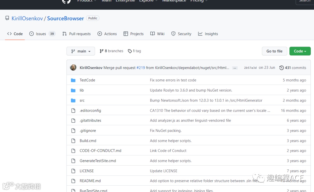Open the README.md file

pos(90,181)
